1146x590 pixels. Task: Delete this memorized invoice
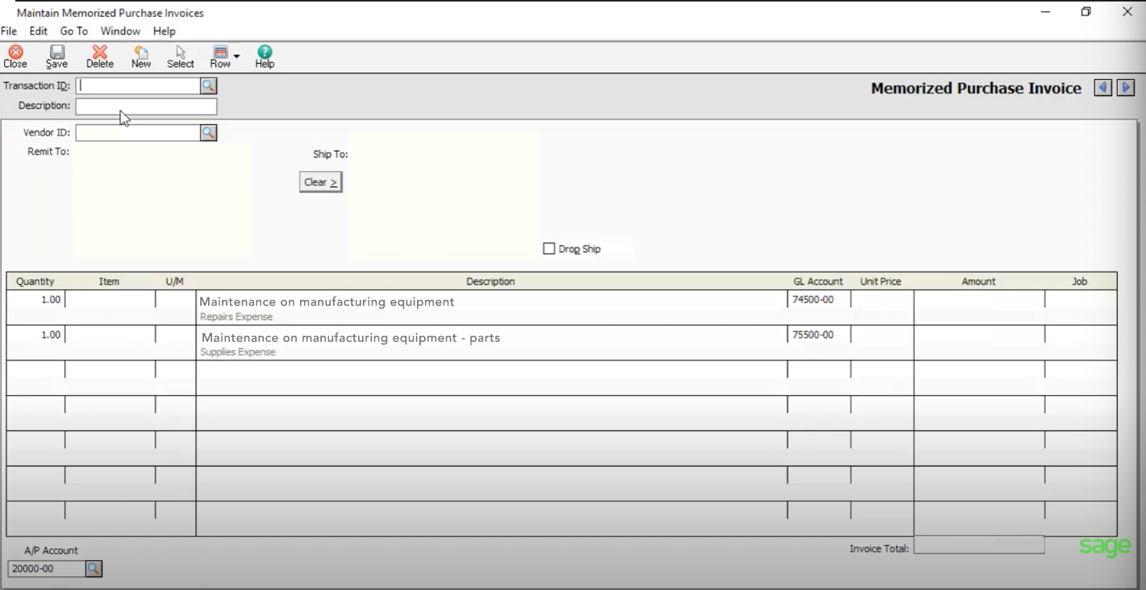99,55
